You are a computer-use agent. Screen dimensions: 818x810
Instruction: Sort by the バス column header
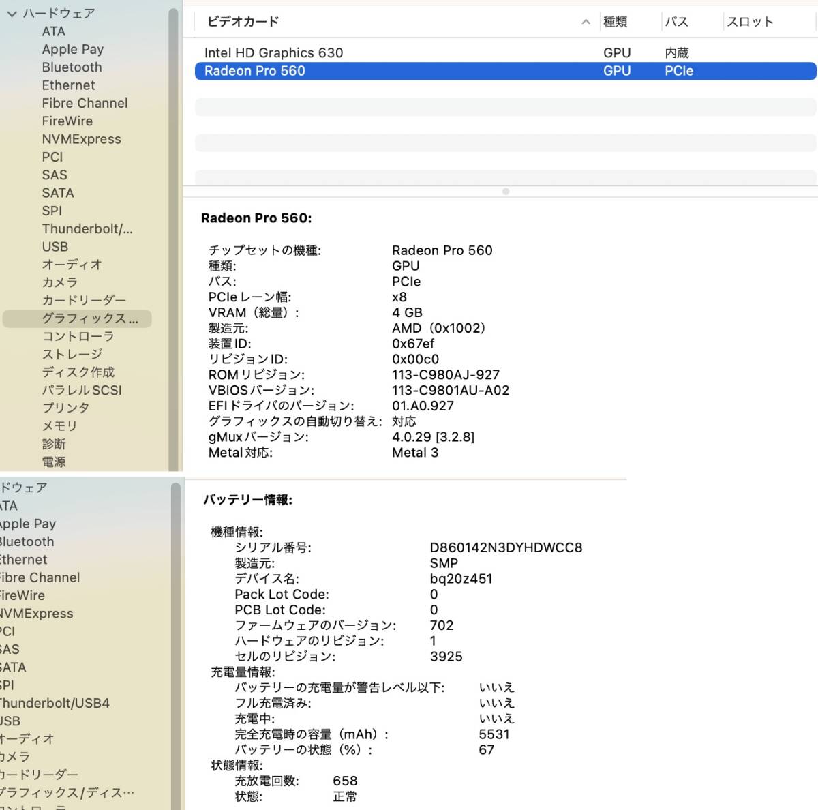pos(676,22)
